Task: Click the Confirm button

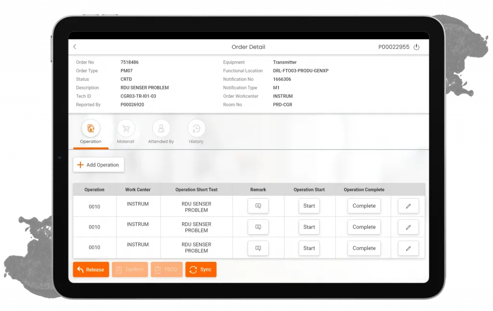Action: pyautogui.click(x=130, y=270)
